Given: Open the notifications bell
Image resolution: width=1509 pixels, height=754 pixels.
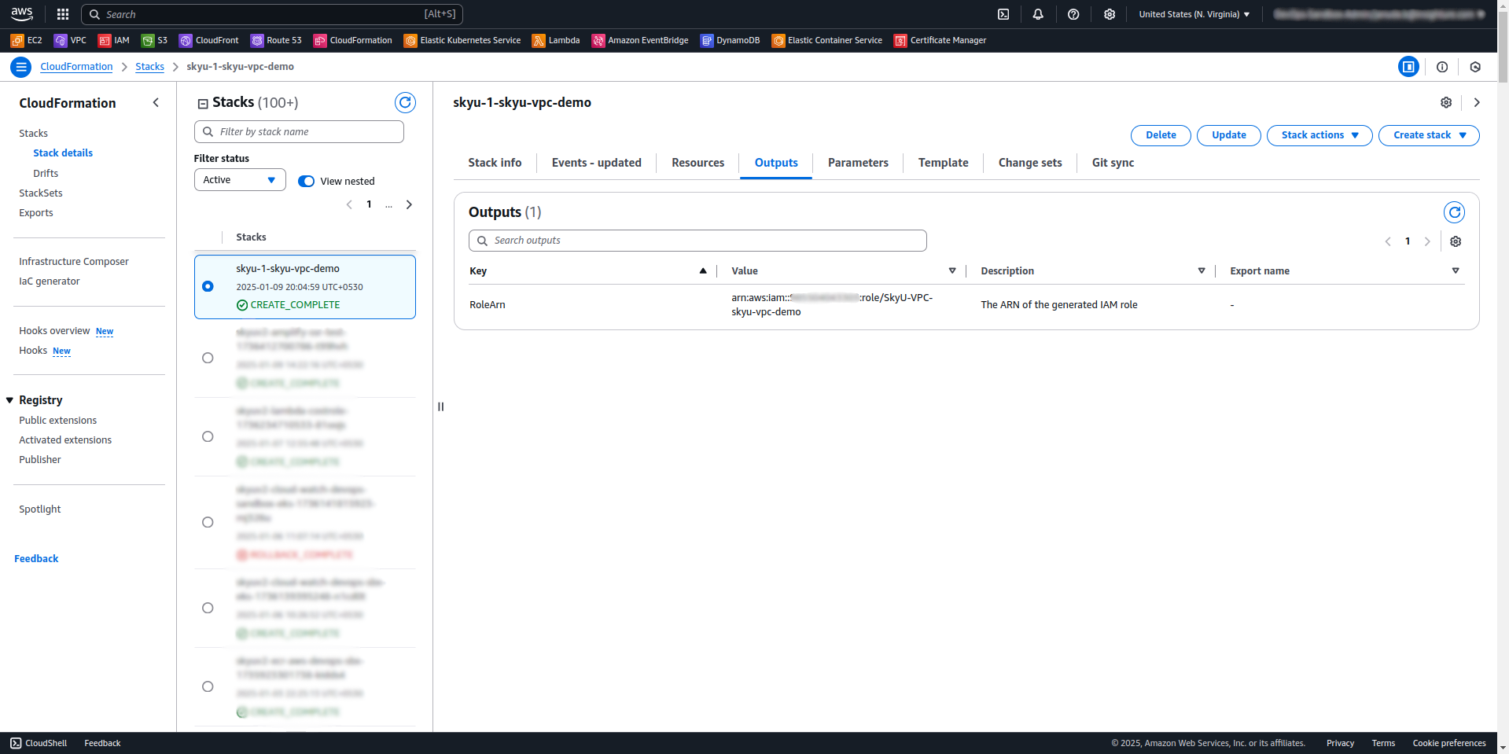Looking at the screenshot, I should coord(1038,14).
